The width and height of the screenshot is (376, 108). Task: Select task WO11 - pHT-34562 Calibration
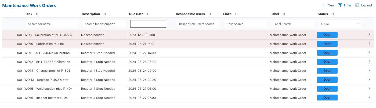click(47, 53)
